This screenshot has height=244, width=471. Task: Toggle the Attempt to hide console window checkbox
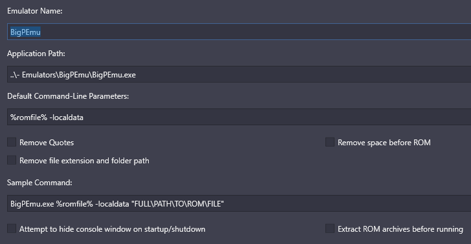tap(12, 229)
